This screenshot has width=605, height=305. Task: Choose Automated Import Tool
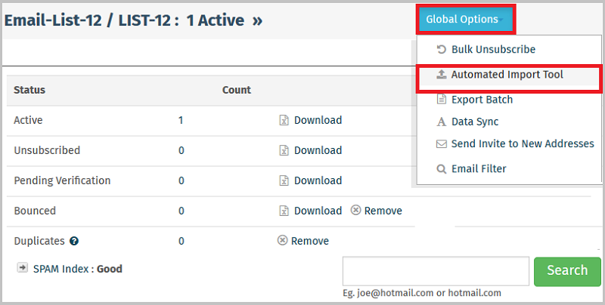(x=509, y=75)
